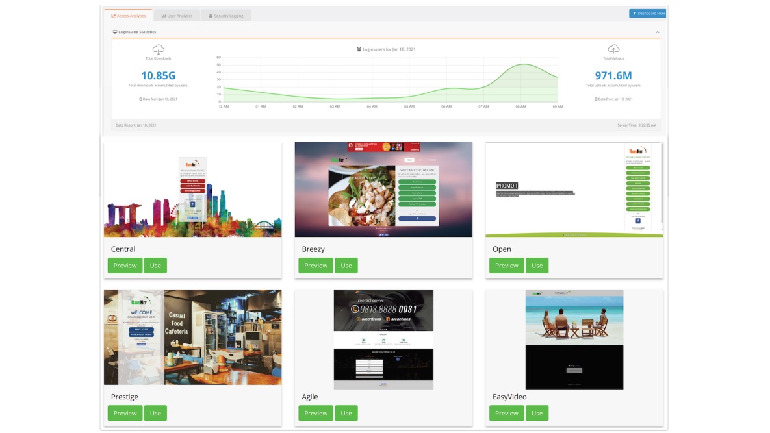The image size is (770, 433).
Task: Collapse the Logins and Statistics panel
Action: coord(657,32)
